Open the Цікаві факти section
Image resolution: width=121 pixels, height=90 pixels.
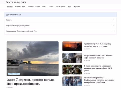point(60,7)
